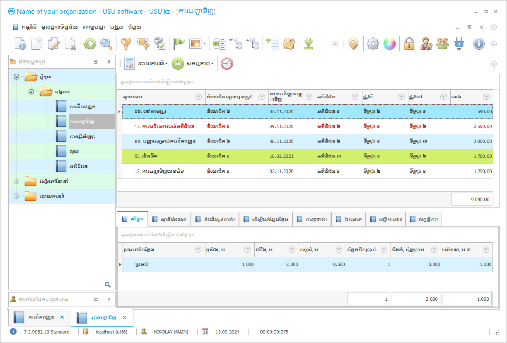Viewport: 507px width, 343px height.
Task: Select លុយ money item in tree
Action: coord(74,151)
